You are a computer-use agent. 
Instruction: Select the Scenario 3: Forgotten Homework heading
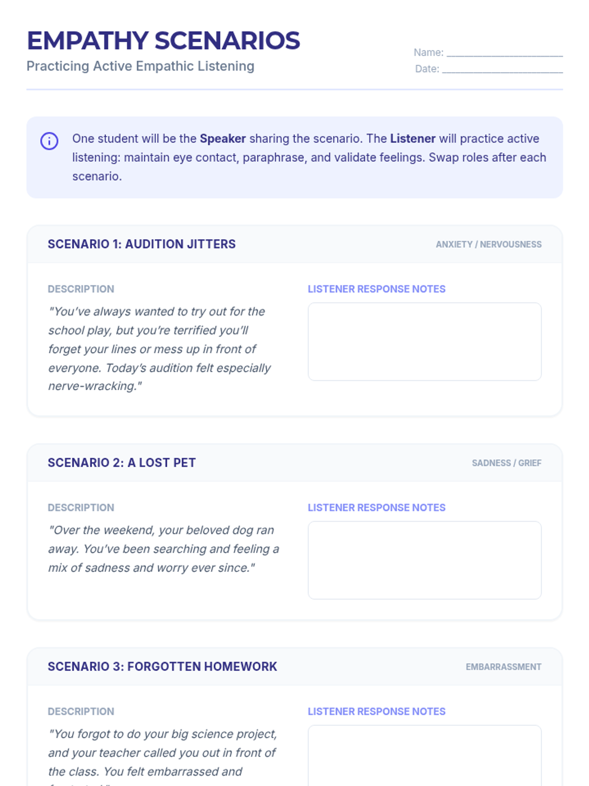162,667
